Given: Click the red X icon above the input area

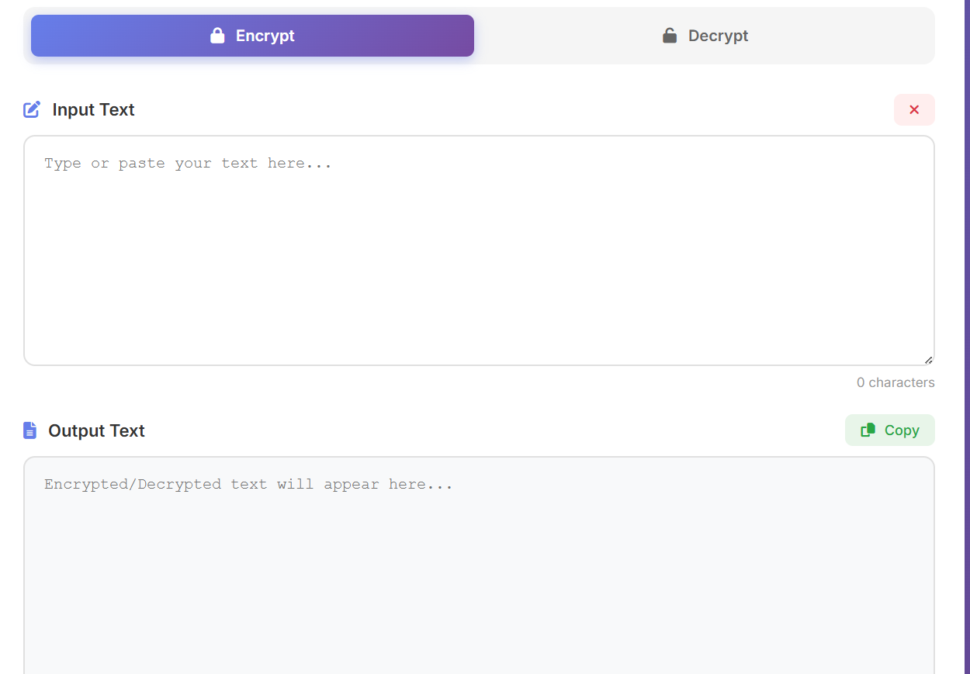Looking at the screenshot, I should (913, 109).
